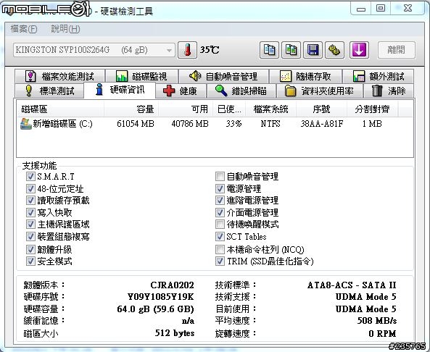
Task: Open the 檔案(F) menu
Action: [24, 29]
